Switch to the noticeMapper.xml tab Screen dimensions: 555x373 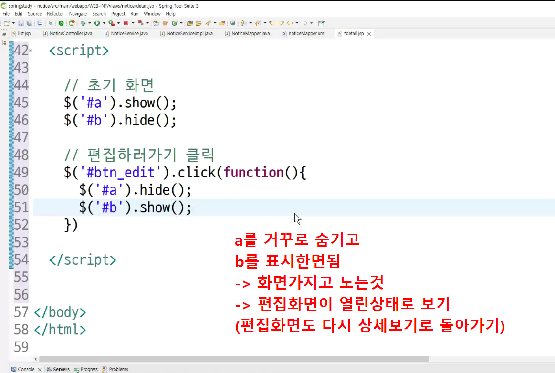(x=304, y=33)
